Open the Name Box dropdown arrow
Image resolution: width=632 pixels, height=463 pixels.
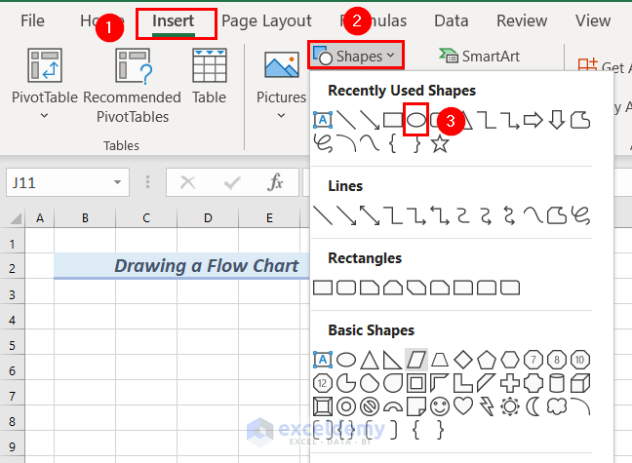[117, 182]
